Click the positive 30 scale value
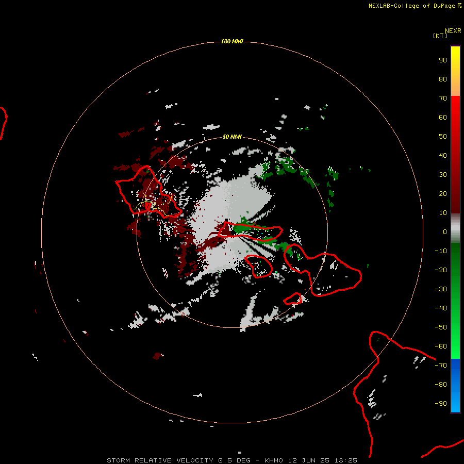The image size is (464, 464). (x=443, y=175)
